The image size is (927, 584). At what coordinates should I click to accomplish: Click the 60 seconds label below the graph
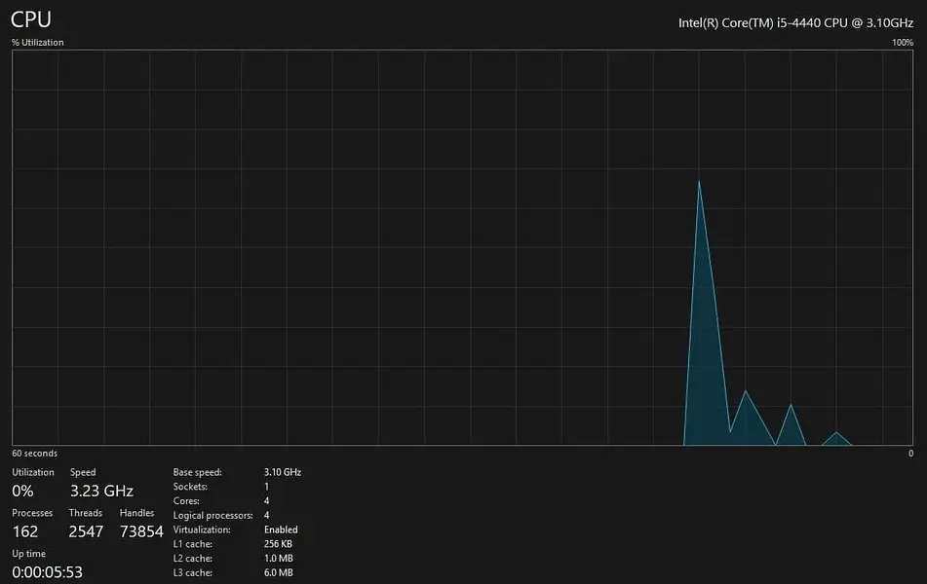pyautogui.click(x=34, y=454)
